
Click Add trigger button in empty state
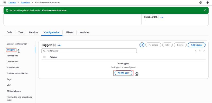(x=123, y=73)
